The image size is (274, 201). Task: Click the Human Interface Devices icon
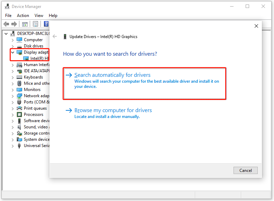(19, 65)
